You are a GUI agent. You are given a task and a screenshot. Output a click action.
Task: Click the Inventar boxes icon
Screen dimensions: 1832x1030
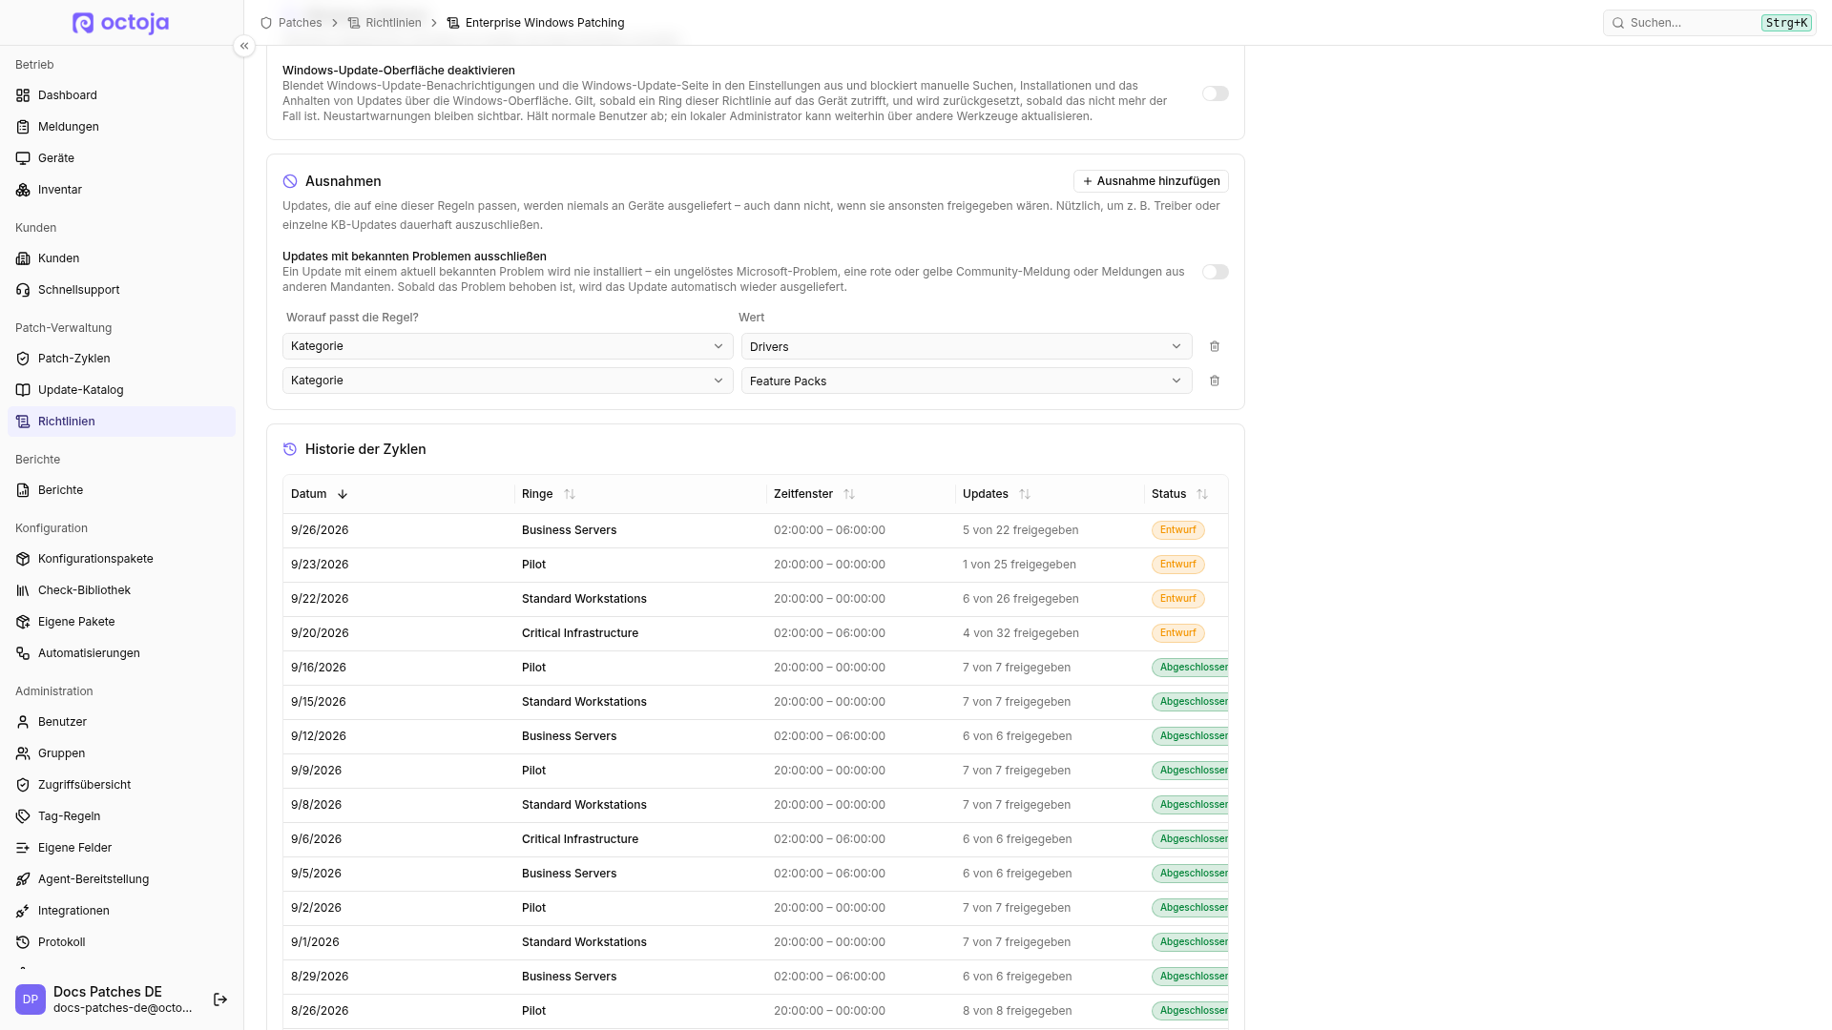(23, 190)
